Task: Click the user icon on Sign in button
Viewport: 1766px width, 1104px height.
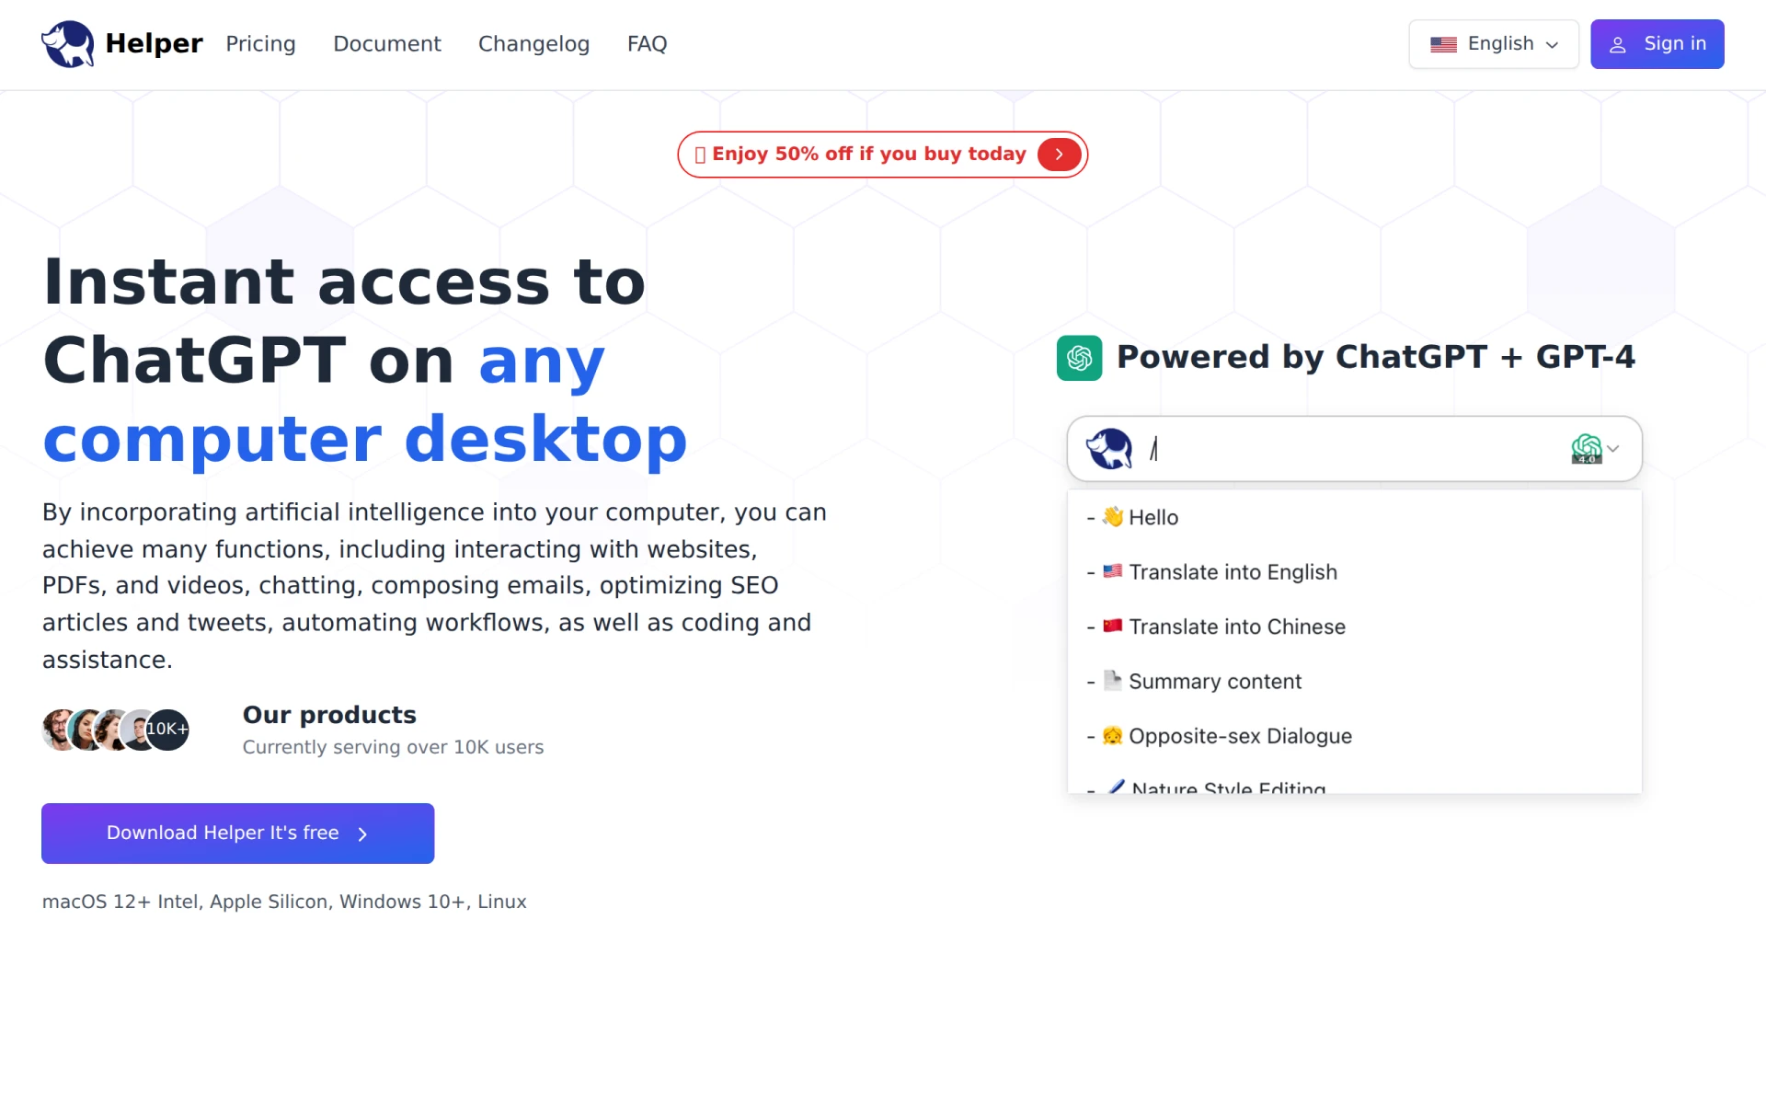Action: (x=1618, y=44)
